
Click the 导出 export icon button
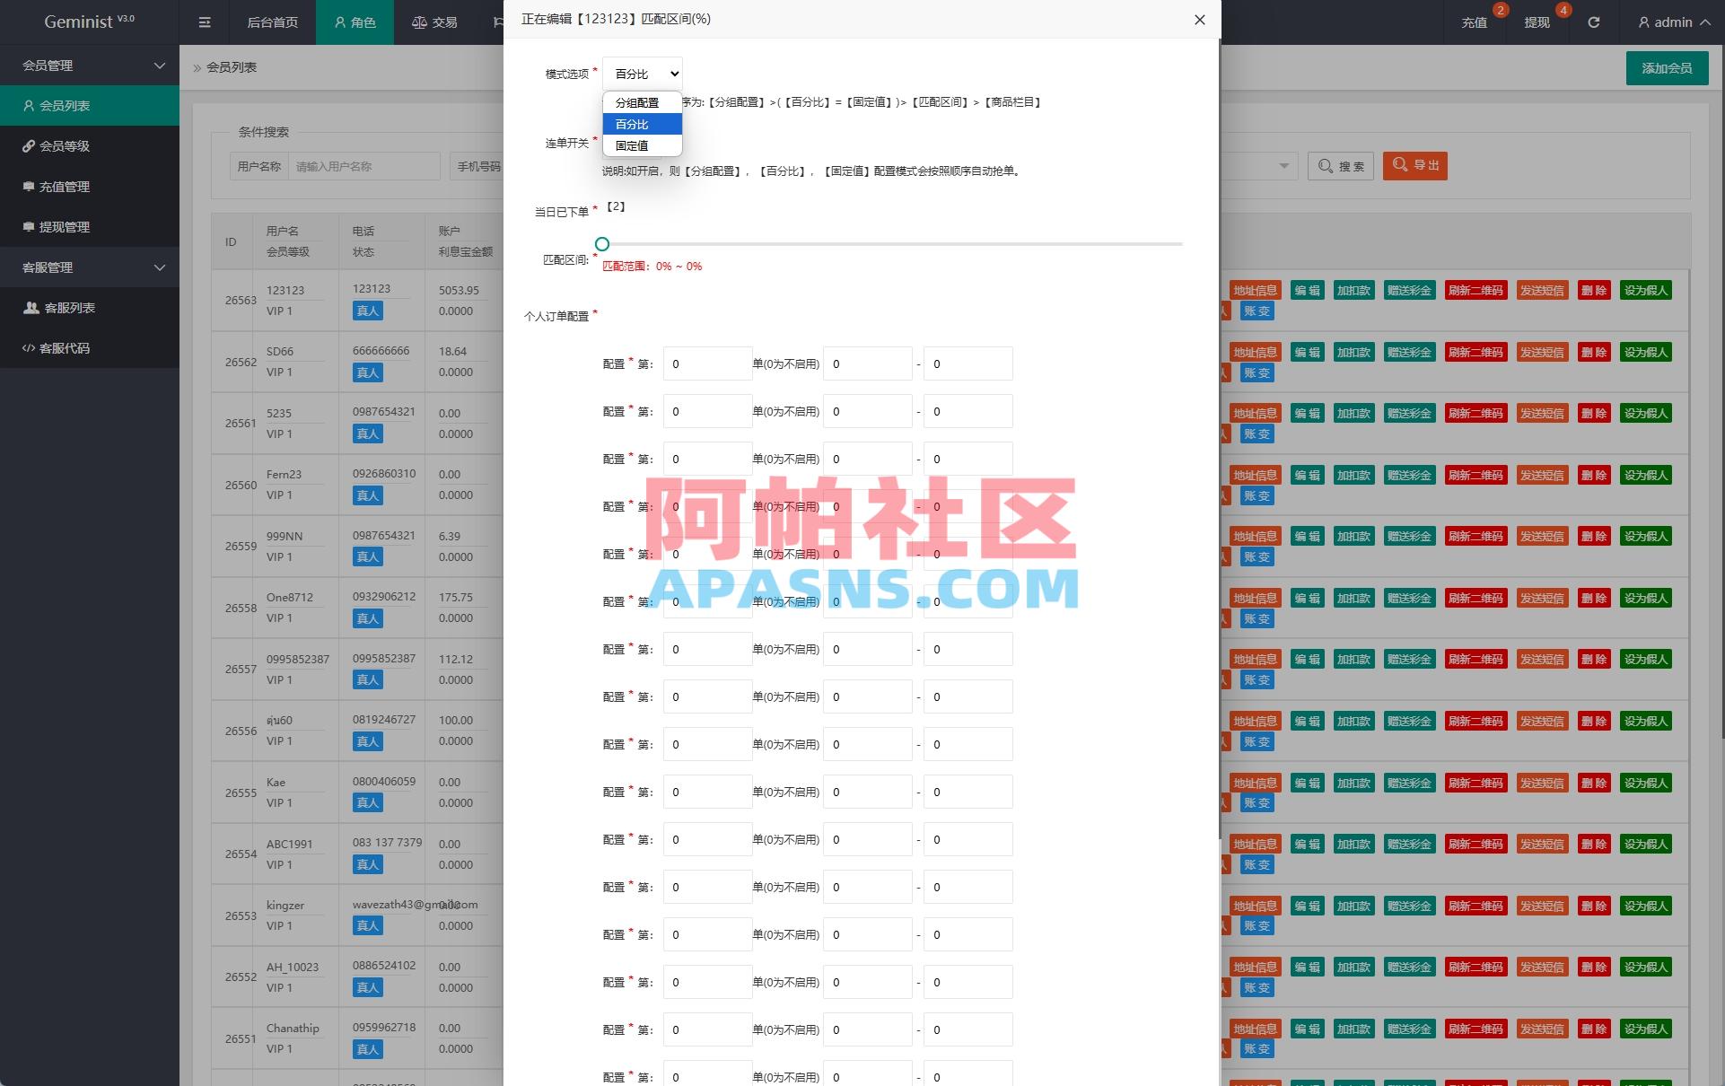1414,165
